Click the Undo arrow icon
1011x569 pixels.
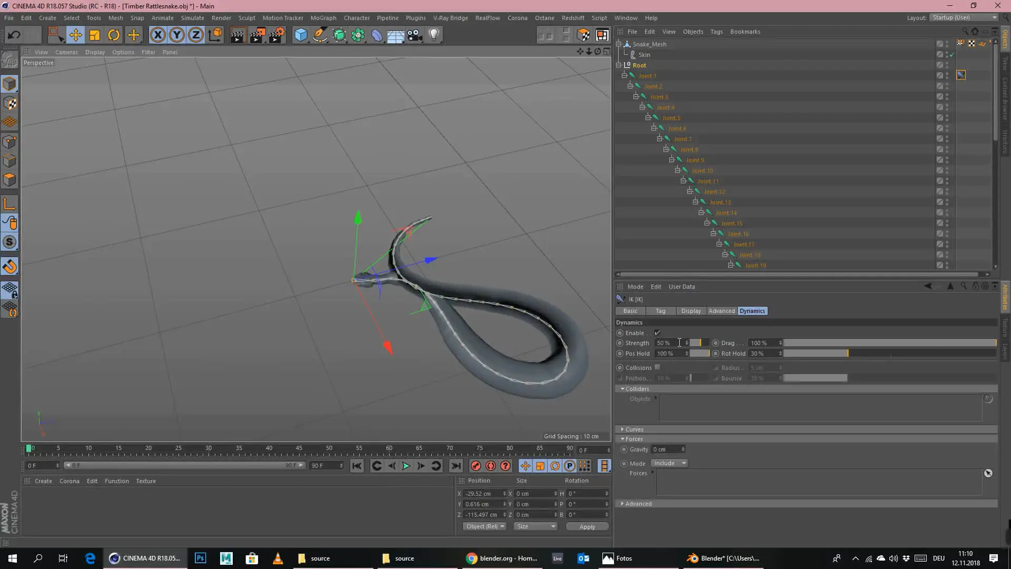point(14,35)
